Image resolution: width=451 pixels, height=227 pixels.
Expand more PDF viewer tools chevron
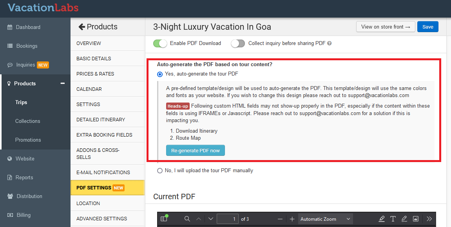click(x=429, y=219)
